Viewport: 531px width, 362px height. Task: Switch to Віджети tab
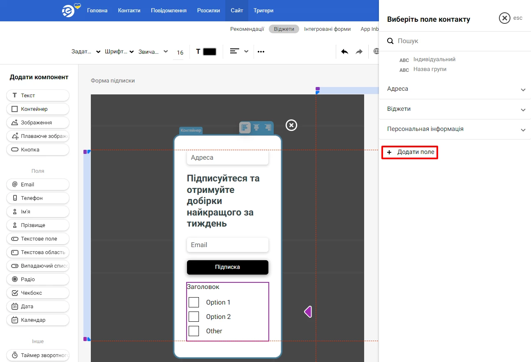284,29
